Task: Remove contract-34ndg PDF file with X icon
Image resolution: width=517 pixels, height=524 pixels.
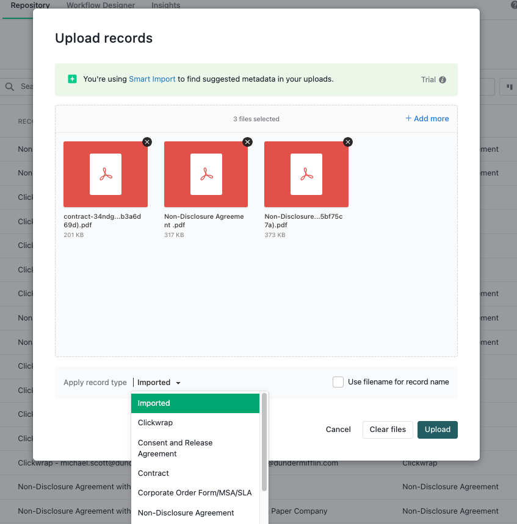Action: pyautogui.click(x=147, y=142)
